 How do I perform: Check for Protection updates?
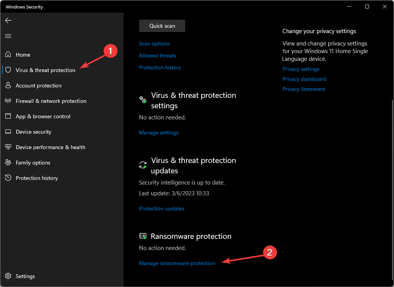coord(161,208)
